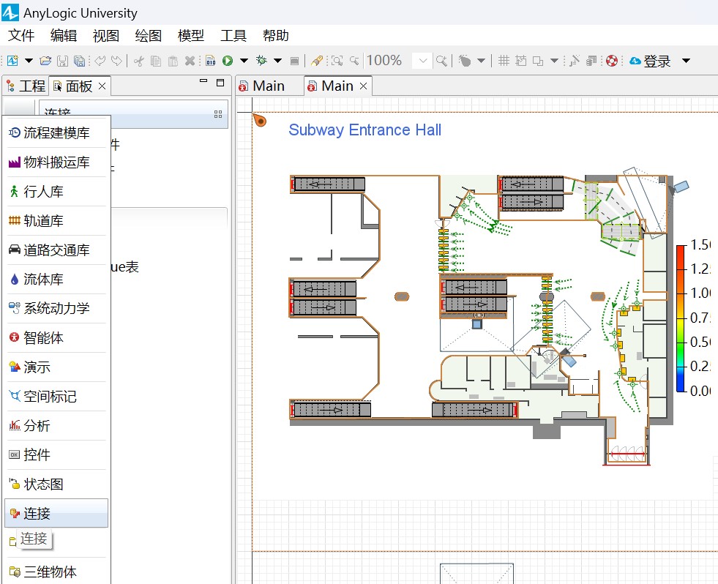Click the density color legend bar
This screenshot has width=718, height=584.
[x=681, y=318]
